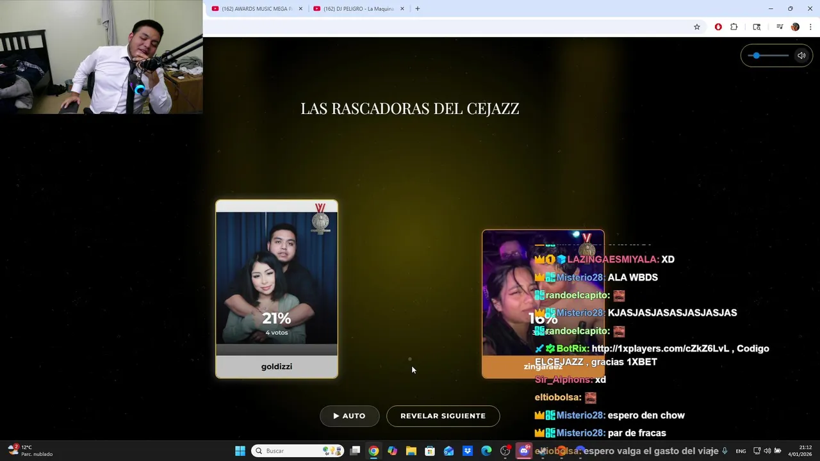This screenshot has height=461, width=820.
Task: Open Google Chrome from the taskbar
Action: 373,451
